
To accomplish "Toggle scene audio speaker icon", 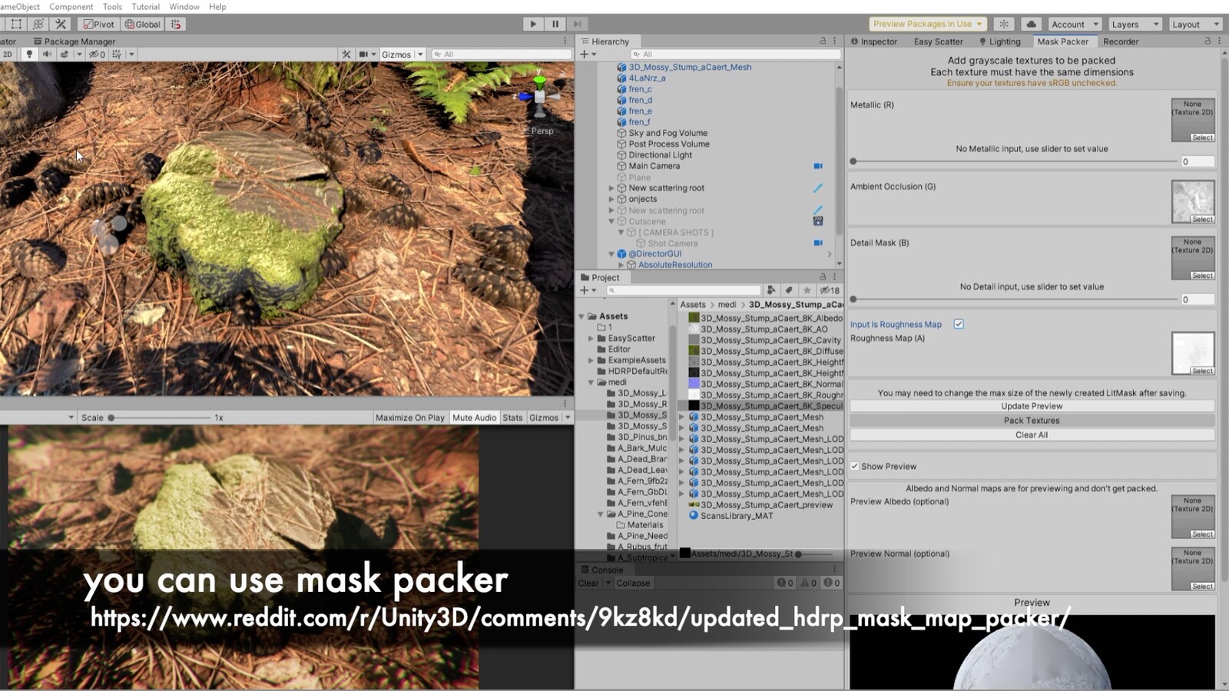I will pos(47,54).
